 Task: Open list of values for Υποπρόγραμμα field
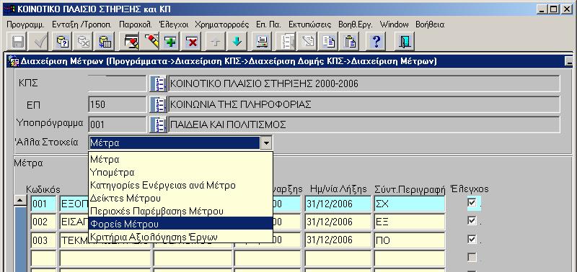coord(158,124)
